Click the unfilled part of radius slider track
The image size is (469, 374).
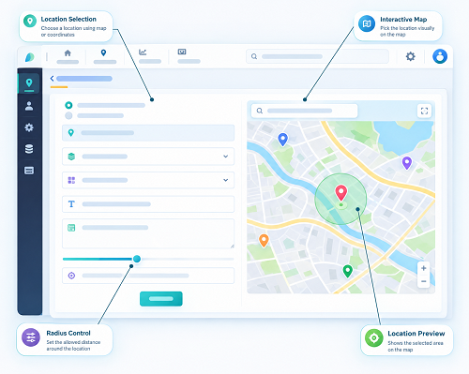tap(187, 259)
